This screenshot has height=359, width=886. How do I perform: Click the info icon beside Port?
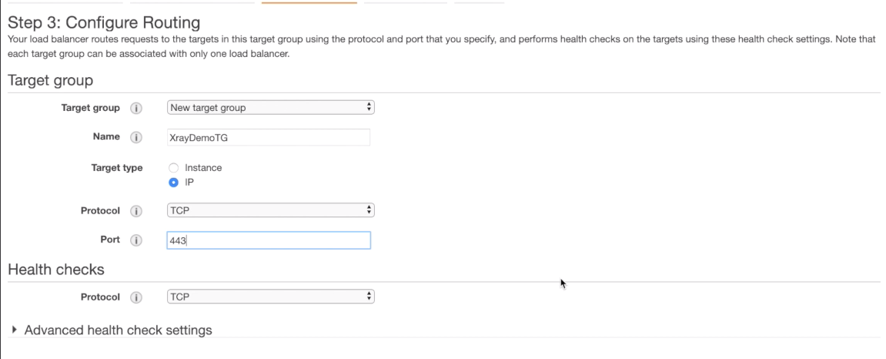tap(135, 240)
